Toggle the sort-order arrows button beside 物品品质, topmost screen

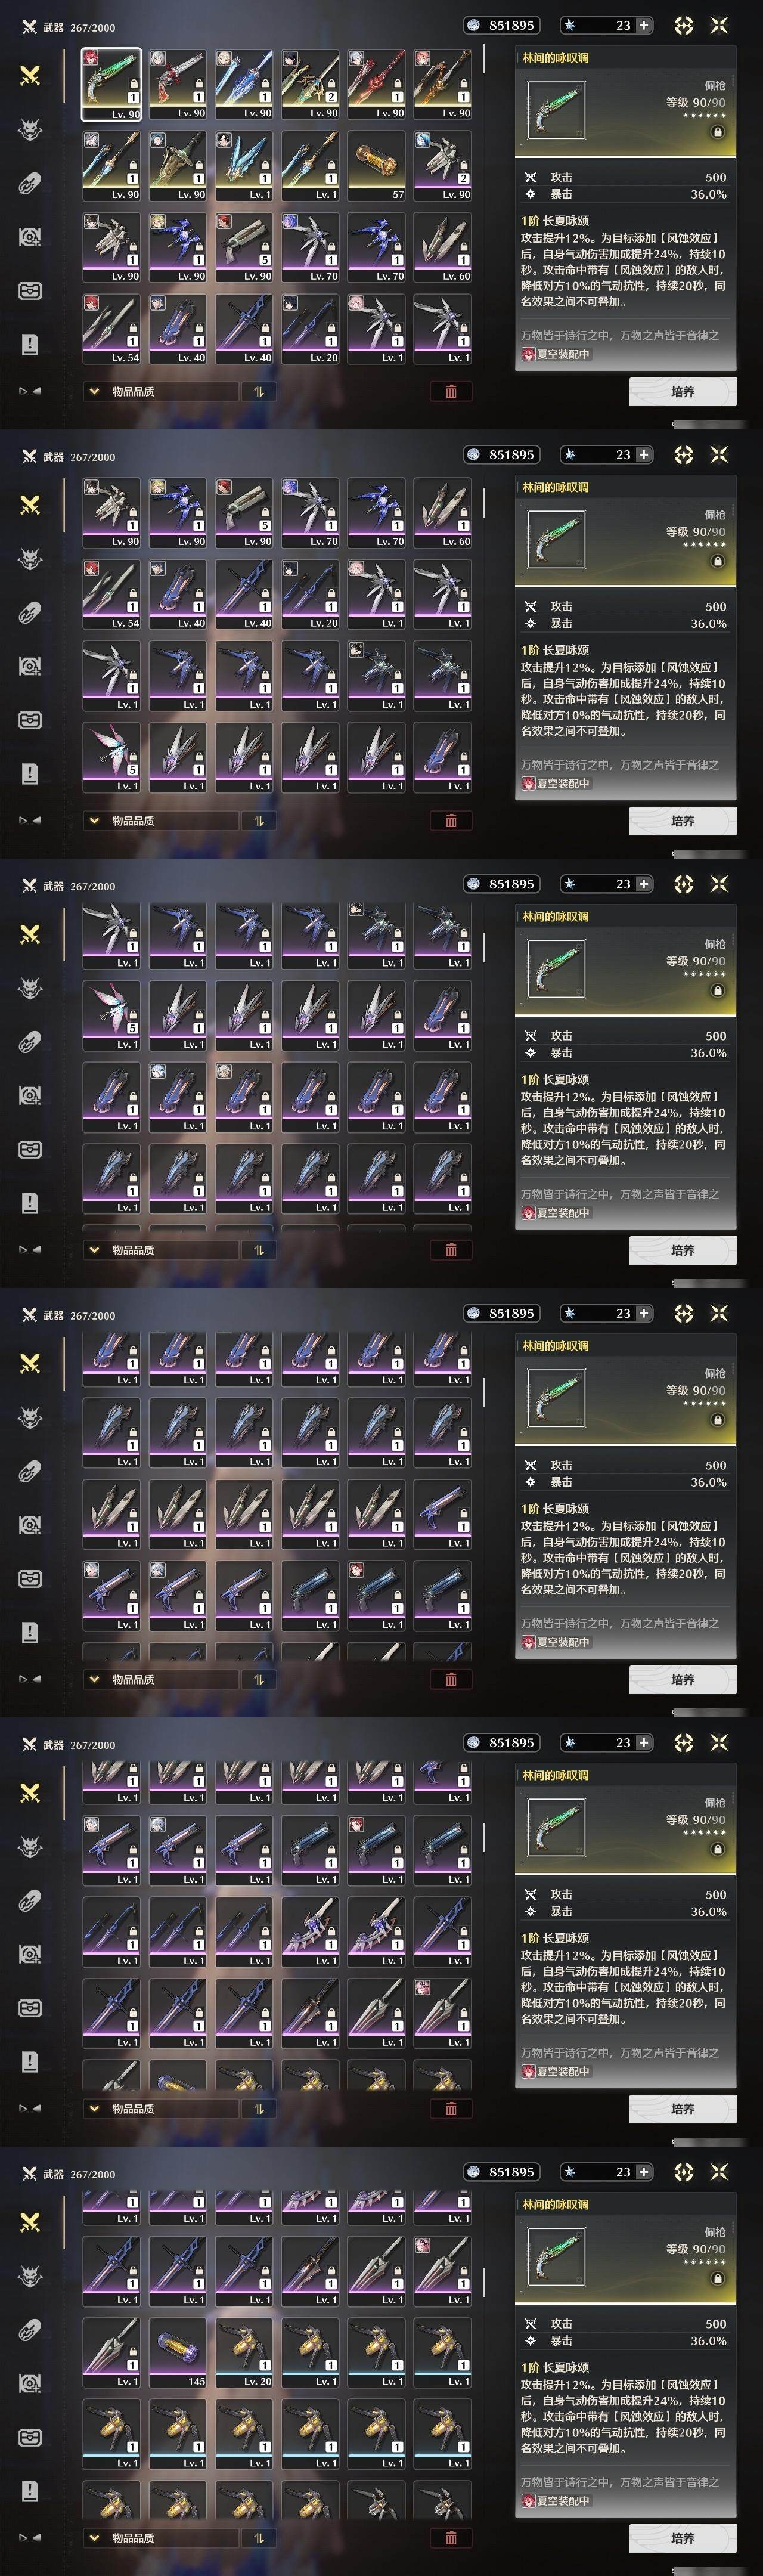pyautogui.click(x=259, y=391)
